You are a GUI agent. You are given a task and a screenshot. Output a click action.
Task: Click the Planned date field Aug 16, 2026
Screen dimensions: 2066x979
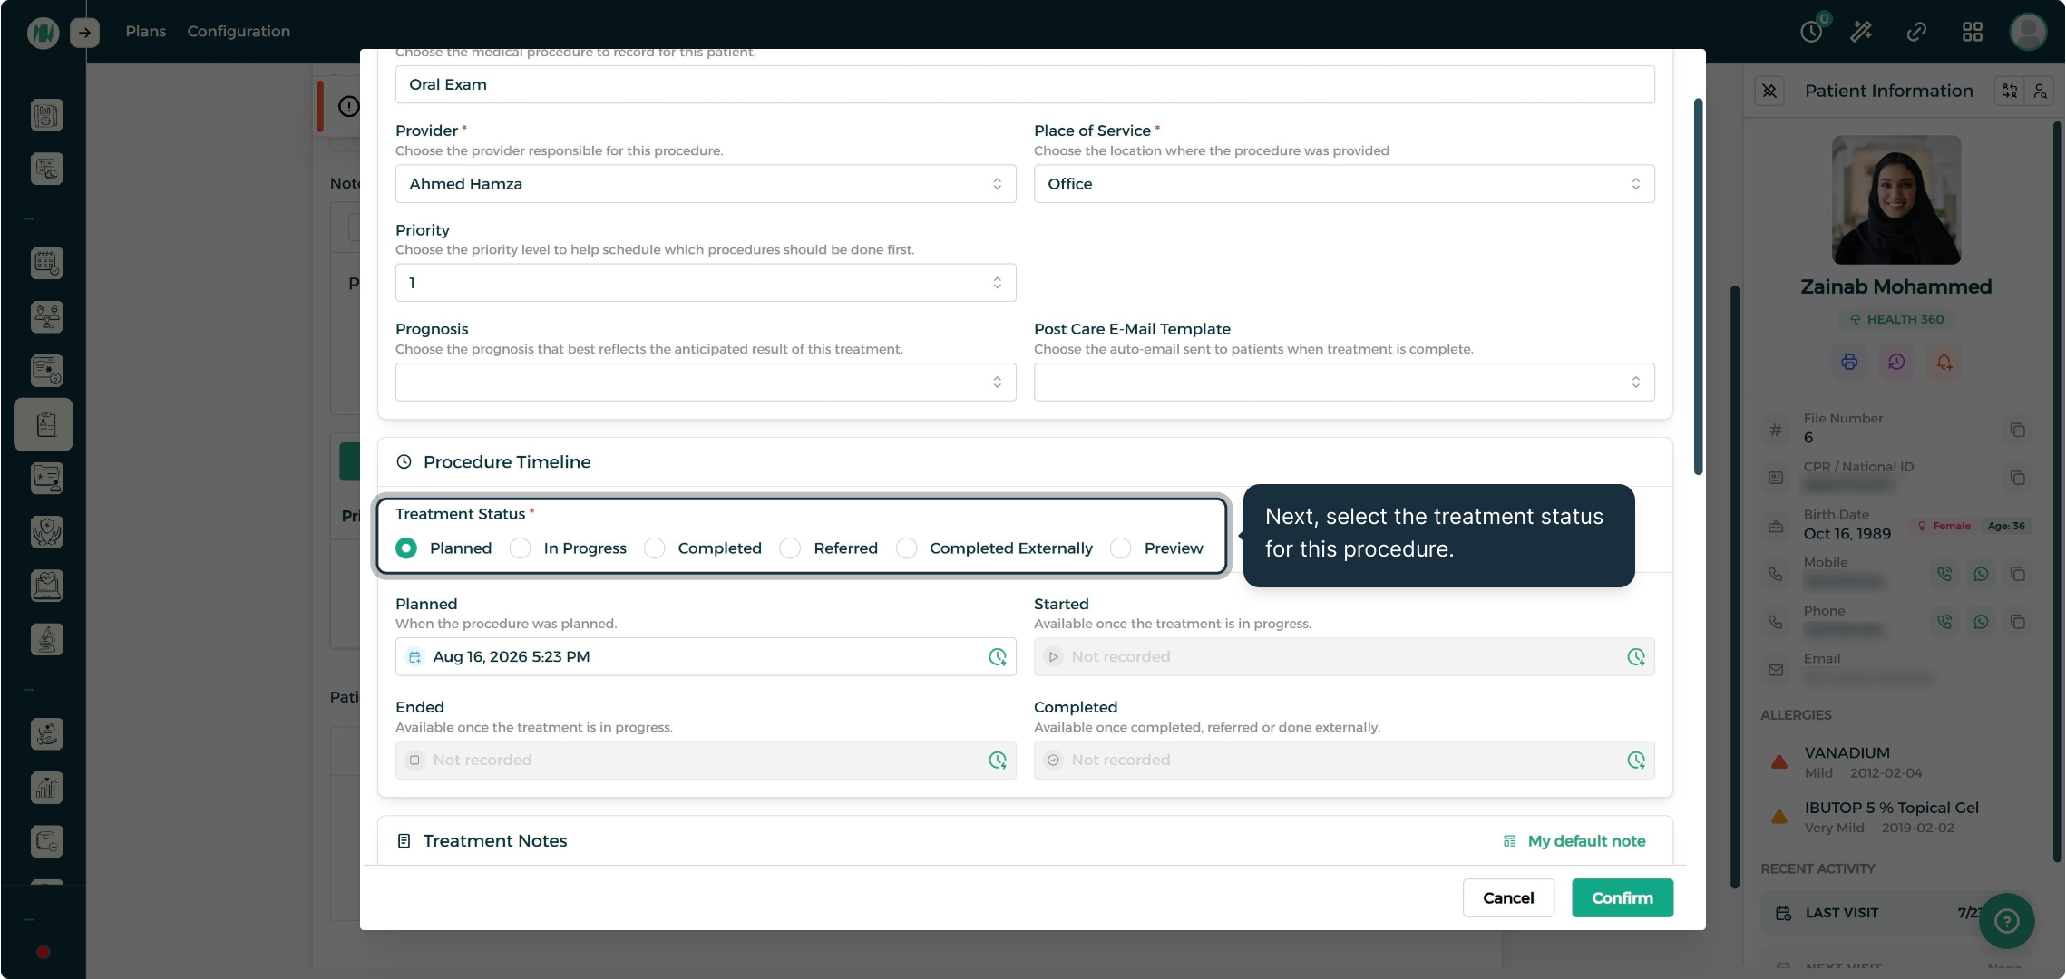point(706,657)
